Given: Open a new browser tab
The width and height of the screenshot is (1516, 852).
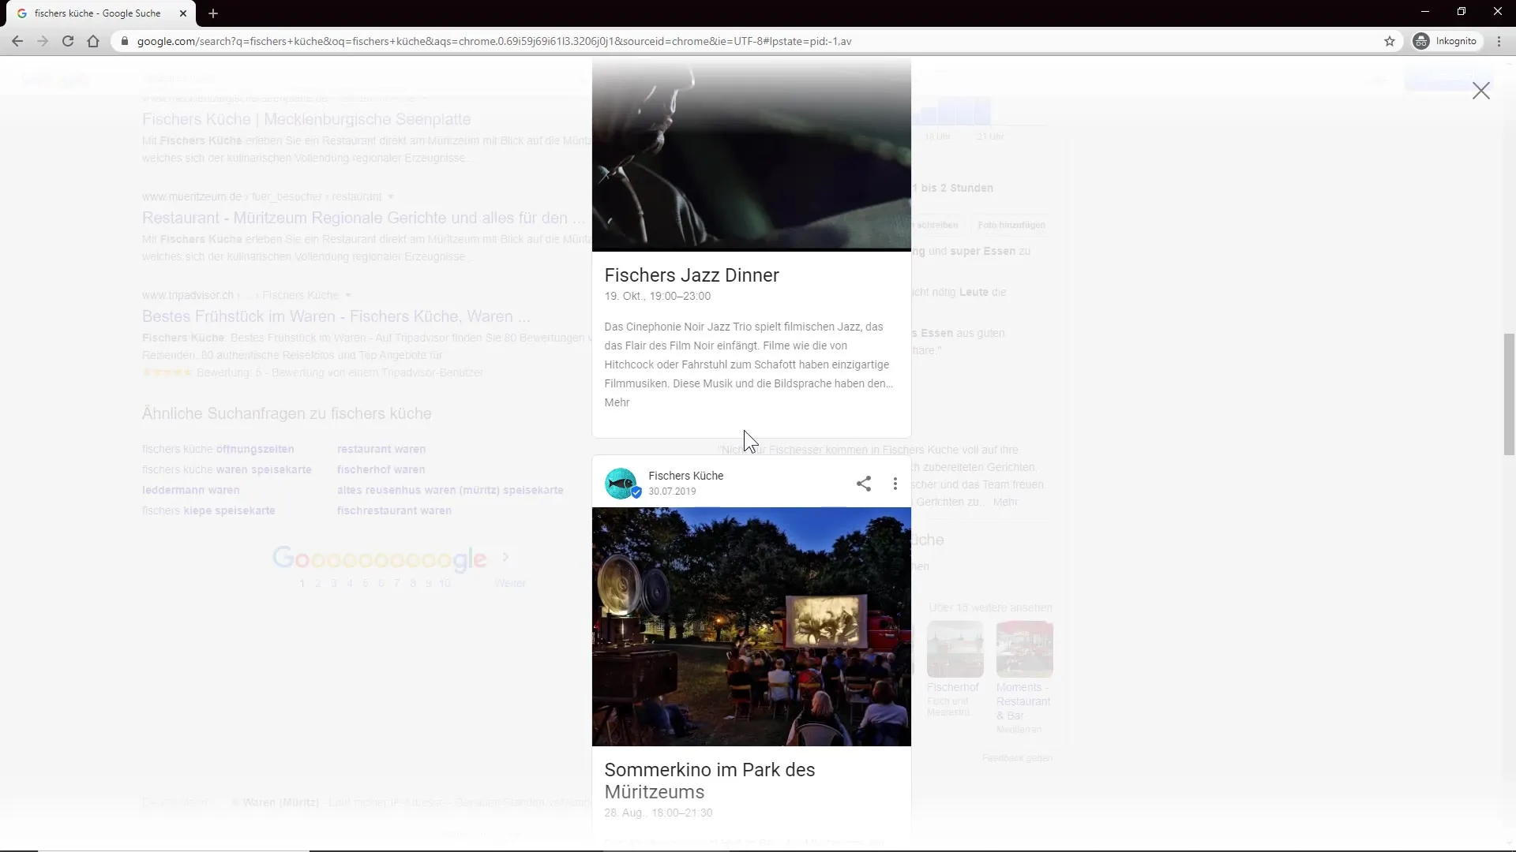Looking at the screenshot, I should click(213, 13).
